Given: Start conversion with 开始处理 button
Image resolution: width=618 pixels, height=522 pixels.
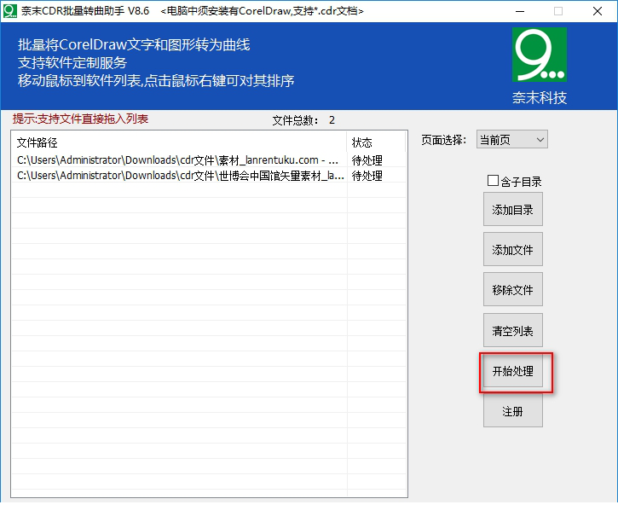Looking at the screenshot, I should (512, 372).
